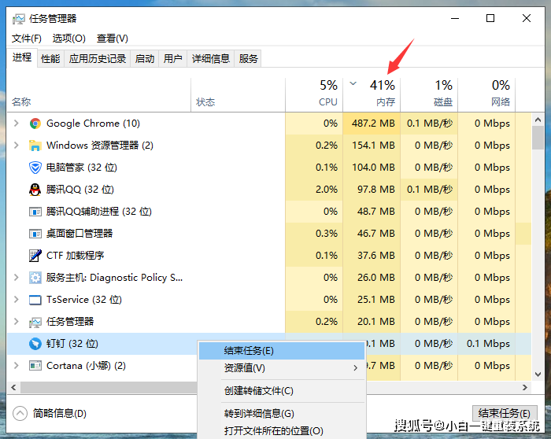Select the 进程 tab
Viewport: 551px width, 439px height.
22,57
